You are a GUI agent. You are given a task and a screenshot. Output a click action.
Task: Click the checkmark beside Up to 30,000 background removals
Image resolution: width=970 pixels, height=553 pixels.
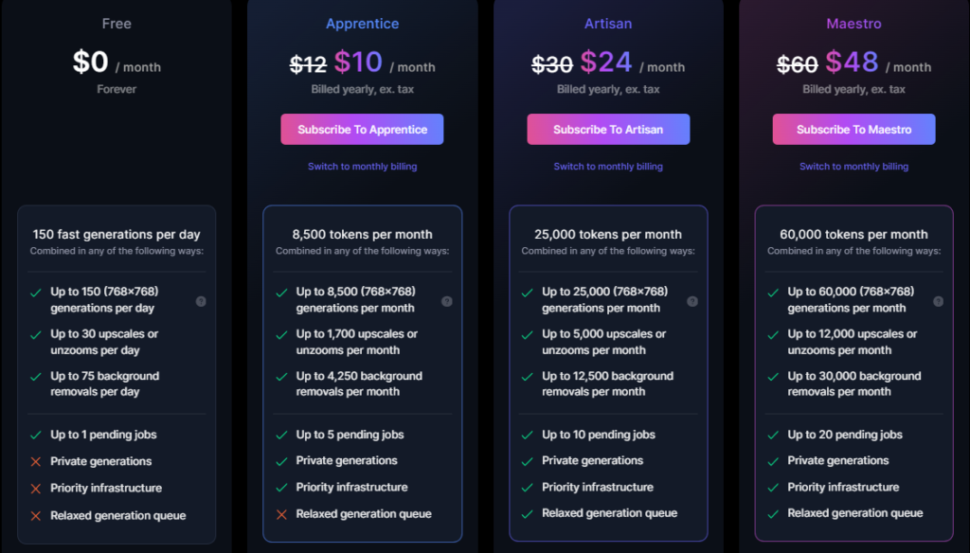pos(773,377)
